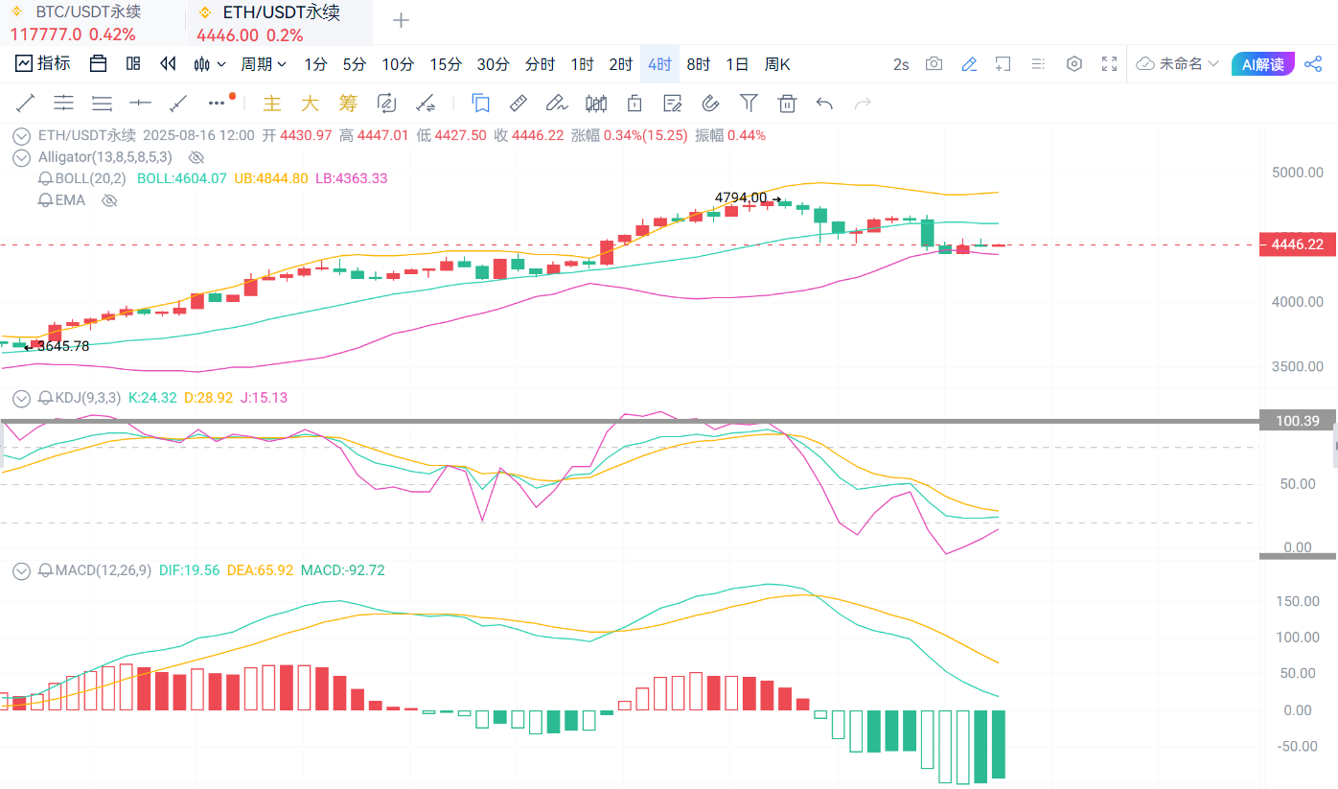
Task: Collapse the KDJ indicator panel
Action: coord(21,398)
